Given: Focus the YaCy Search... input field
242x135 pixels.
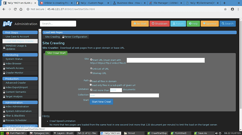Looking at the screenshot, I should [58, 24].
